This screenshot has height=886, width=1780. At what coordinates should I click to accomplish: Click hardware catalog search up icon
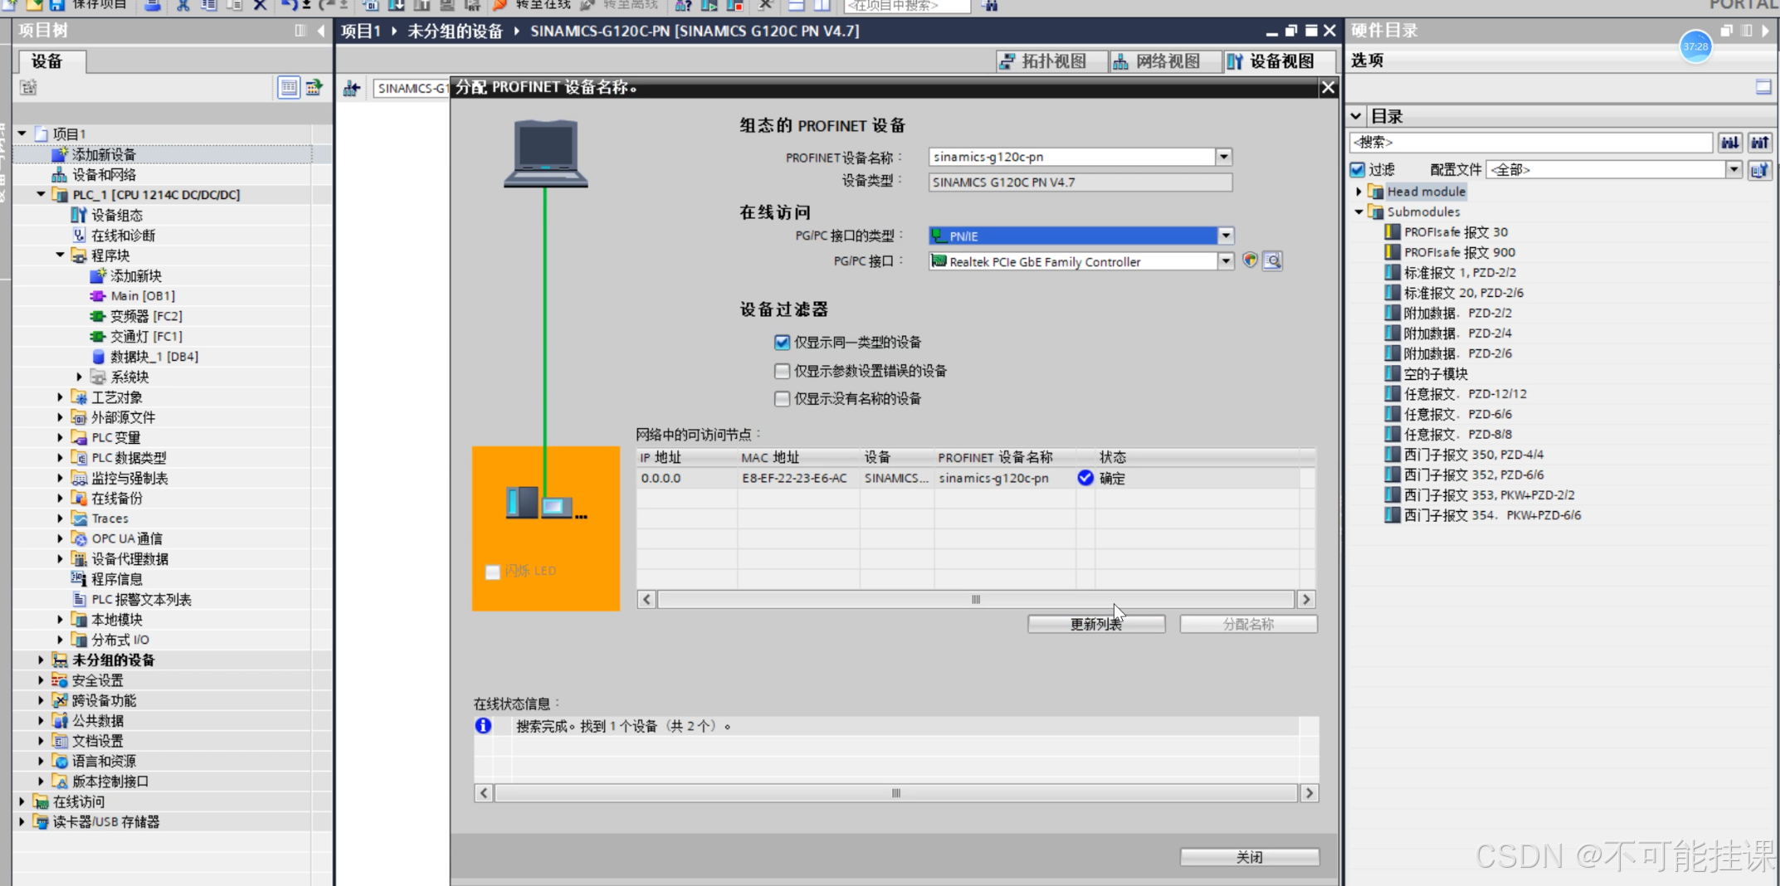tap(1760, 143)
